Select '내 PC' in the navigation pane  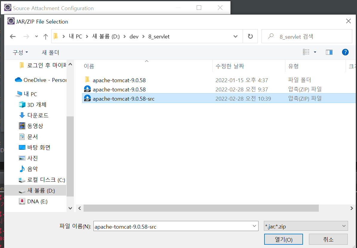[26, 94]
